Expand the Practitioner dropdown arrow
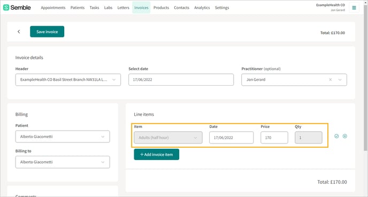This screenshot has width=368, height=197. coord(340,80)
